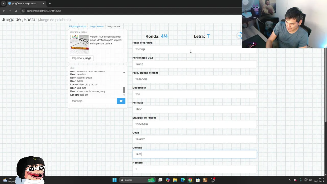The height and width of the screenshot is (184, 327).
Task: Send chat message with speech bubble button
Action: coord(121,101)
